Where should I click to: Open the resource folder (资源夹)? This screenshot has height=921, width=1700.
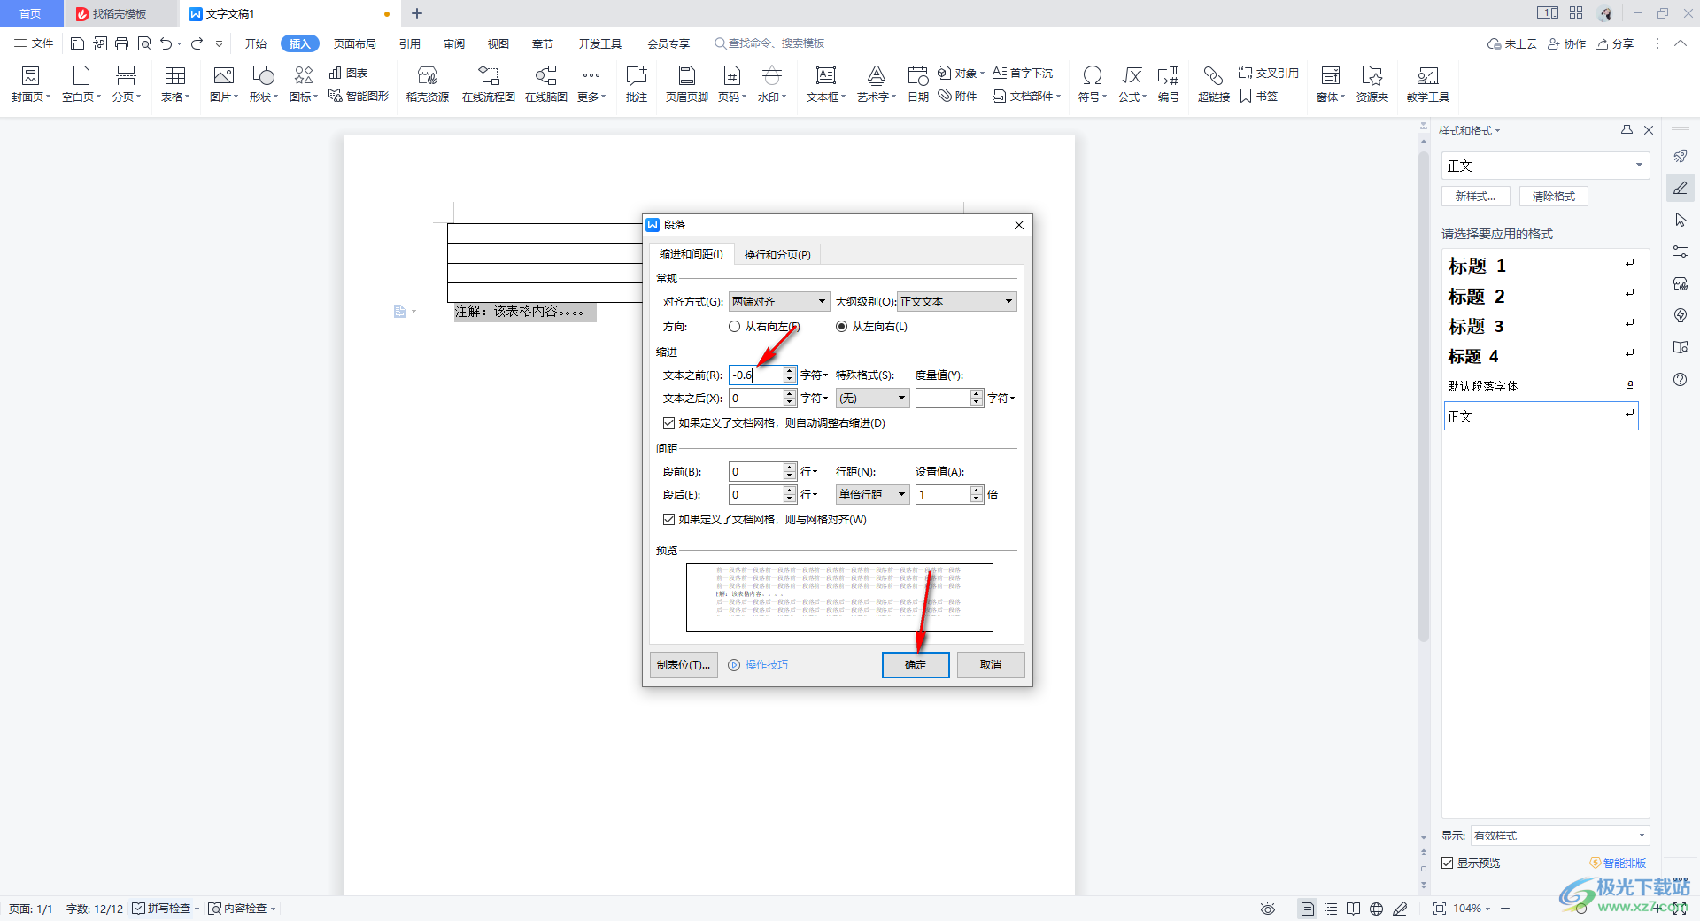[x=1372, y=84]
